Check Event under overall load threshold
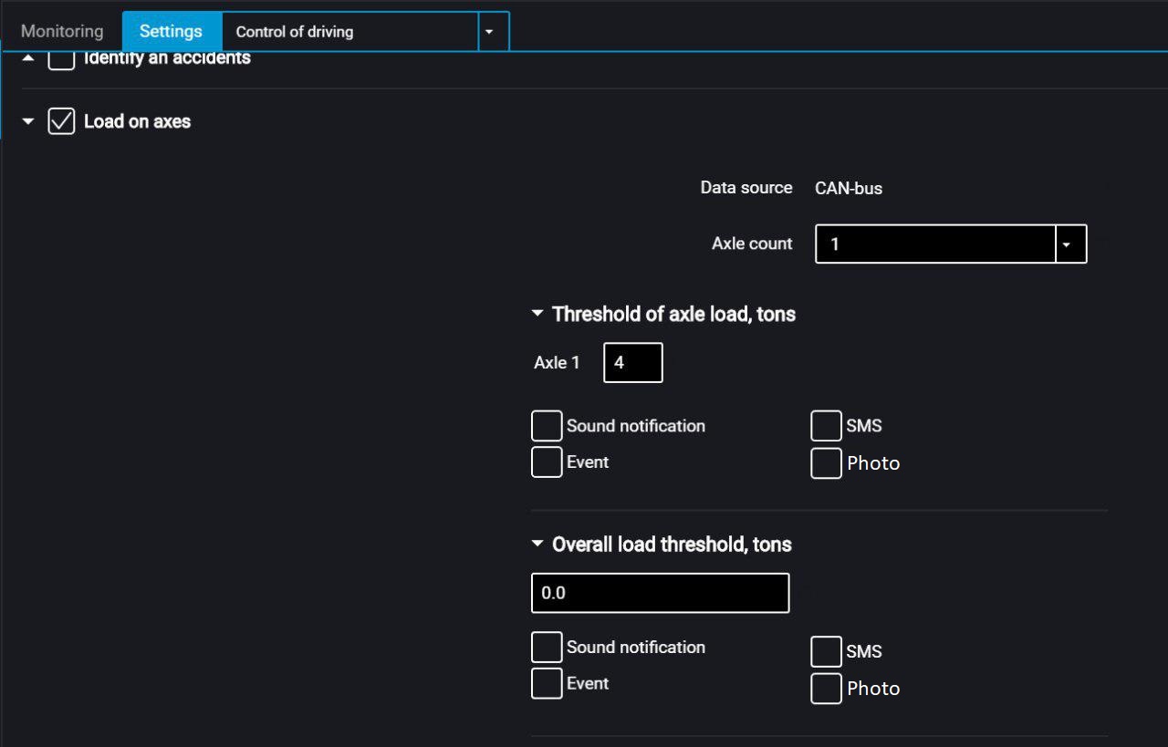 pos(547,684)
